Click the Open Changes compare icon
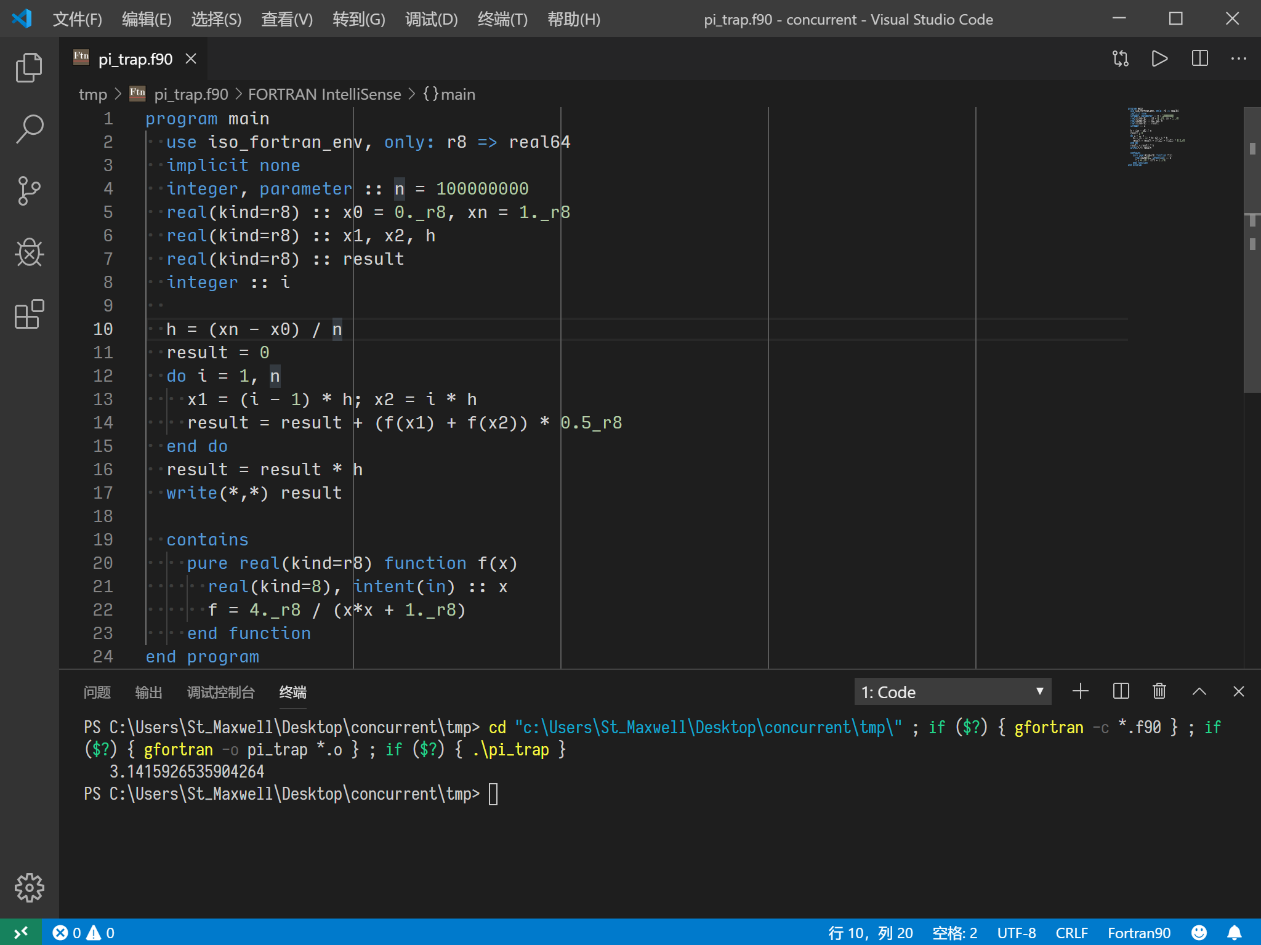The image size is (1261, 945). [x=1120, y=59]
